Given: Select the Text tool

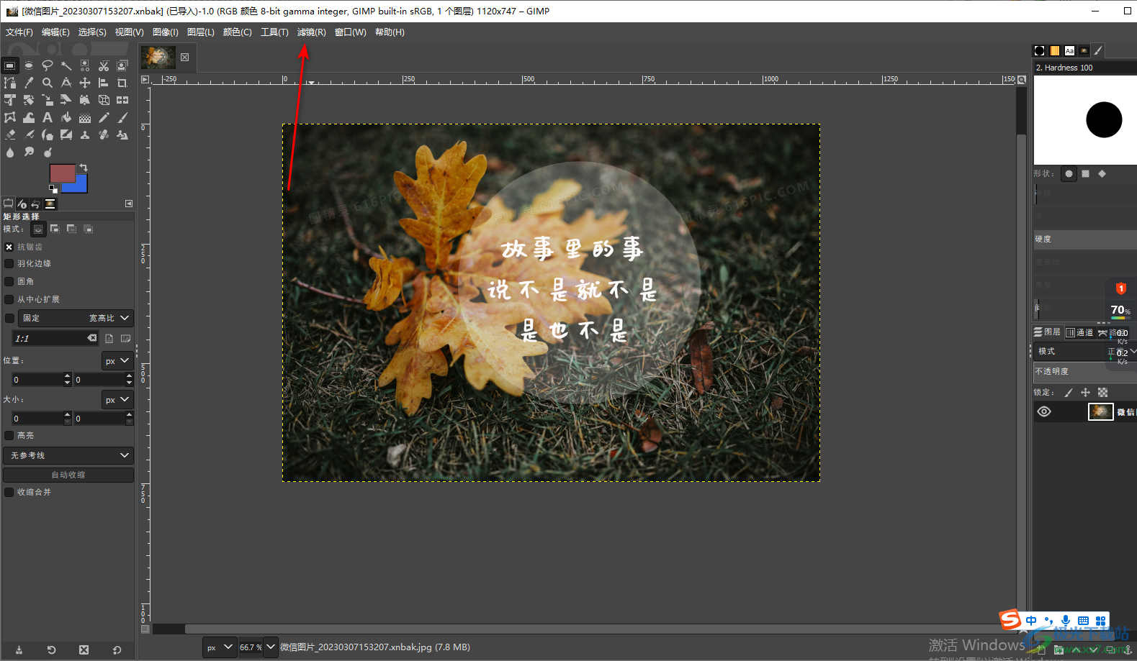Looking at the screenshot, I should 48,117.
